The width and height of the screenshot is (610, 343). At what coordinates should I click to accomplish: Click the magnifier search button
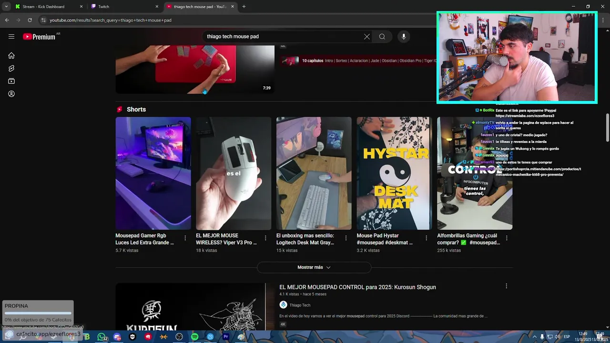(x=382, y=37)
